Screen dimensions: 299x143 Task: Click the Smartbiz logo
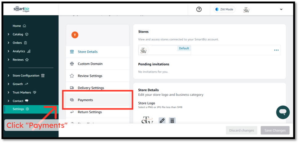click(x=21, y=9)
